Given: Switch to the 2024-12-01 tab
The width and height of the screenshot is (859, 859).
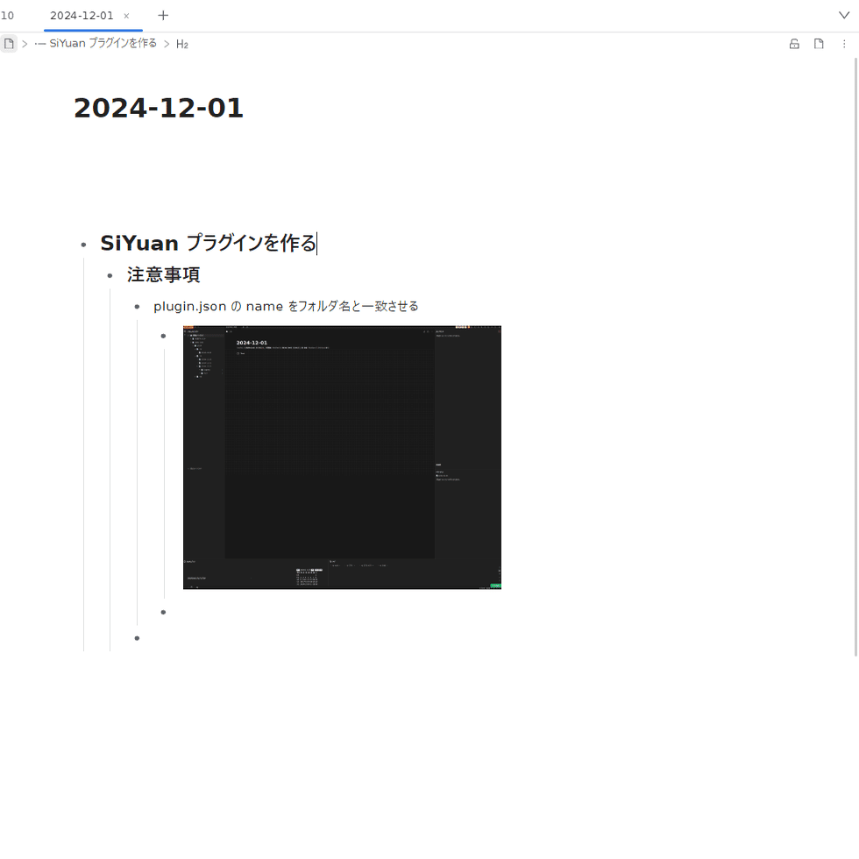Looking at the screenshot, I should click(x=82, y=16).
